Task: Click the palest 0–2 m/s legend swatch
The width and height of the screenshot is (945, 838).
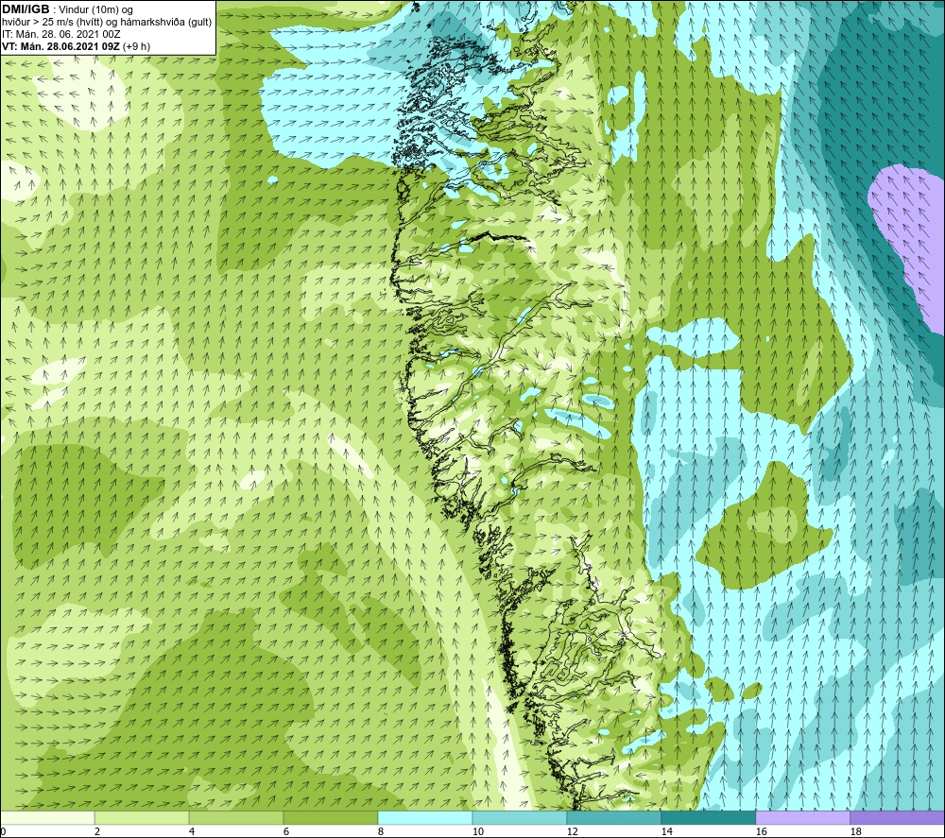Action: pos(47,818)
